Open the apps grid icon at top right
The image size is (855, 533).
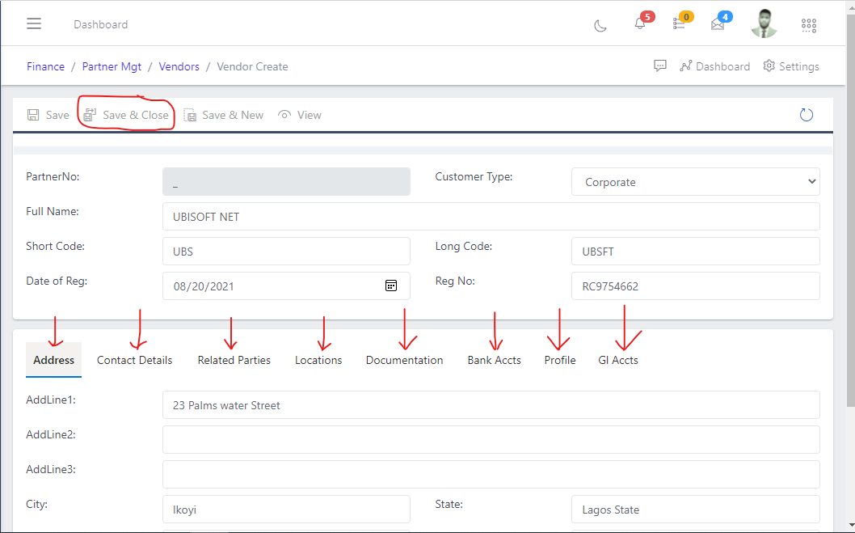click(808, 25)
